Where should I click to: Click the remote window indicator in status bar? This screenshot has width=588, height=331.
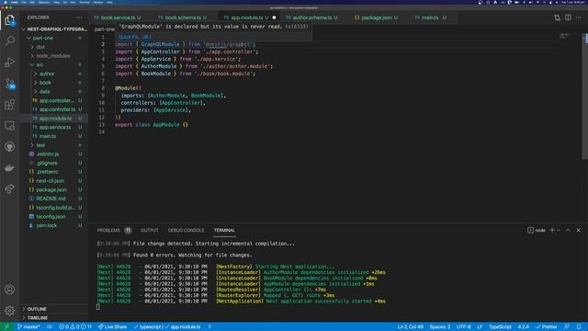pos(6,327)
